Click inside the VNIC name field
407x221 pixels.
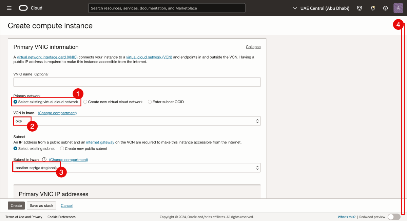(136, 82)
